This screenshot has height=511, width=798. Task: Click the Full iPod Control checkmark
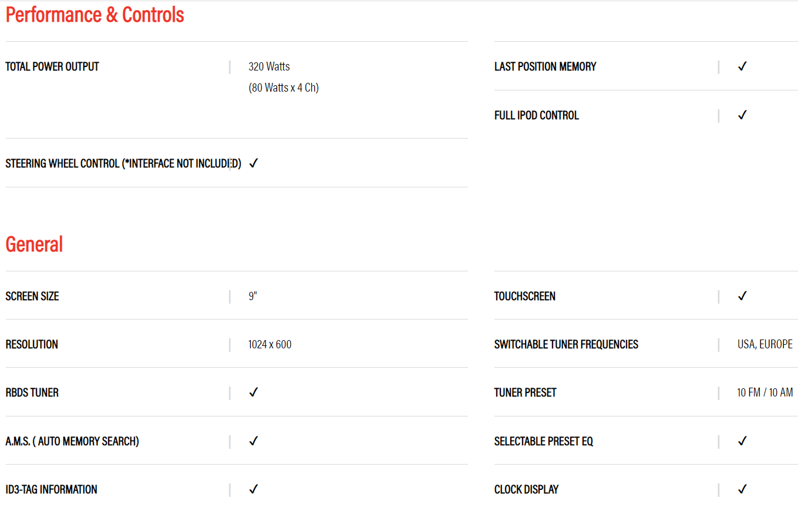point(742,115)
